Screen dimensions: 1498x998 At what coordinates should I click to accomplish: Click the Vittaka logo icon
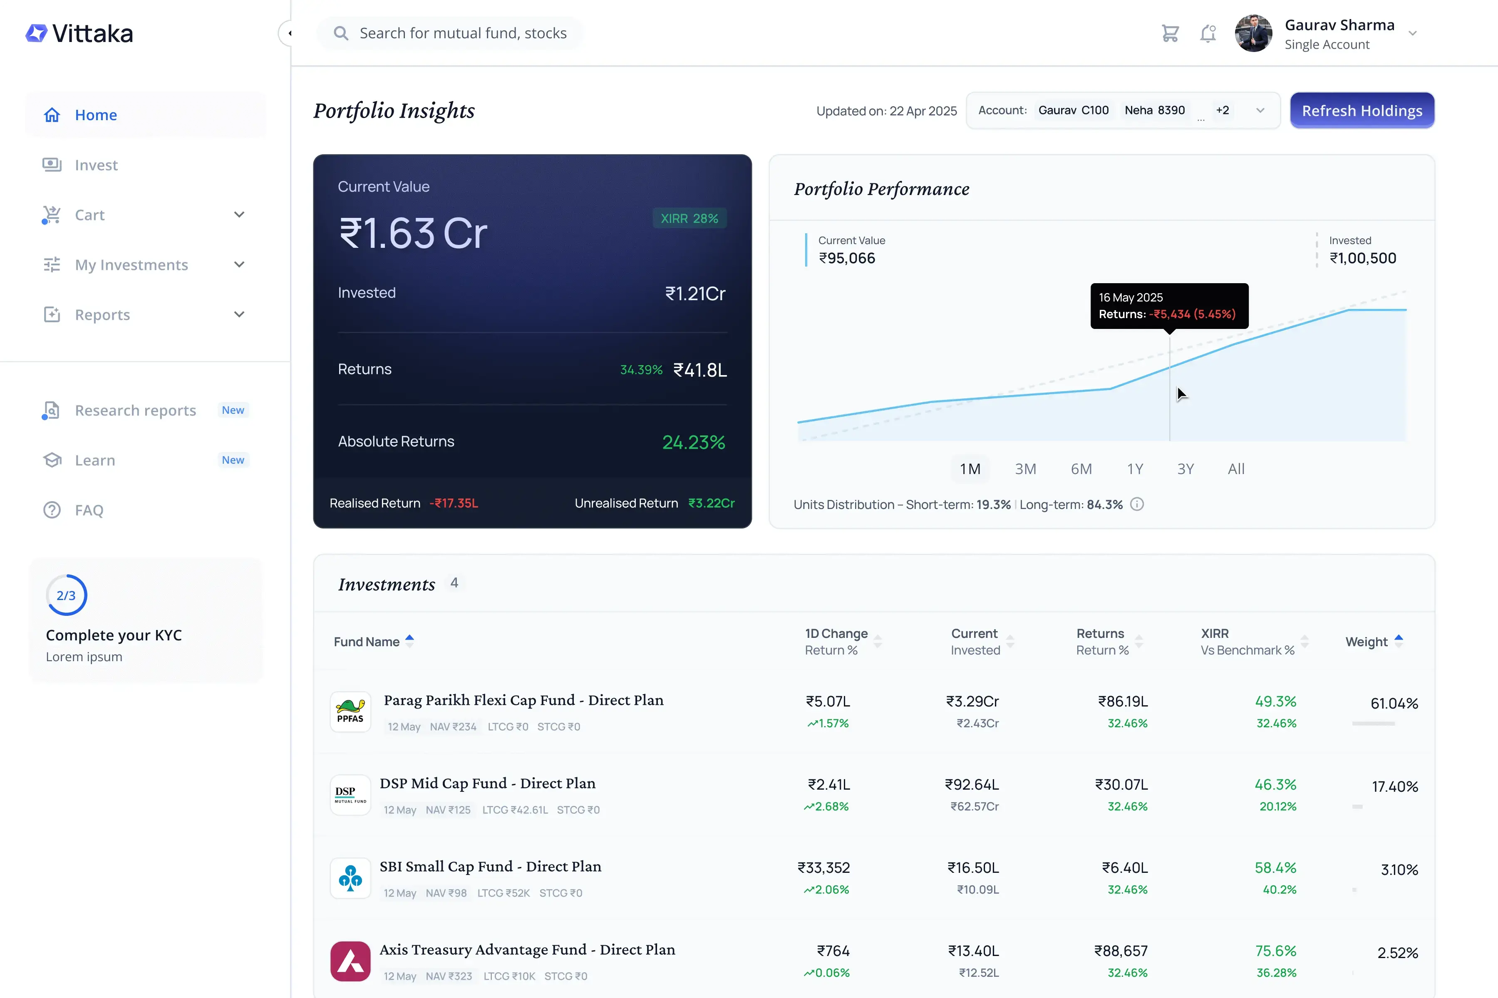36,33
